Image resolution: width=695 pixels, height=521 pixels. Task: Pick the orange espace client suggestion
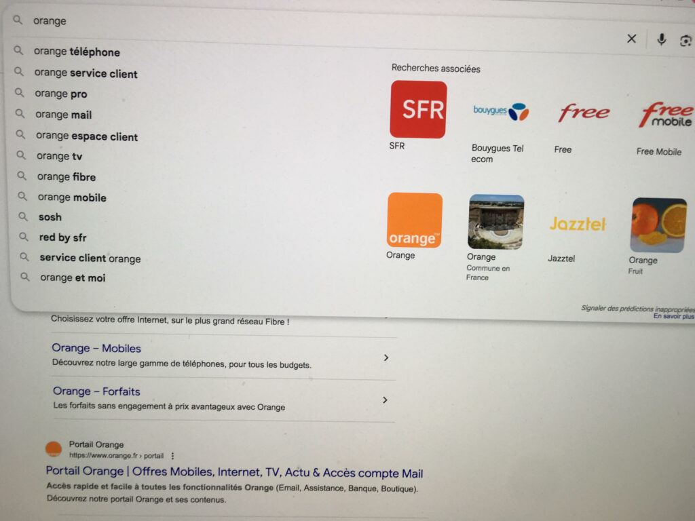pyautogui.click(x=87, y=136)
